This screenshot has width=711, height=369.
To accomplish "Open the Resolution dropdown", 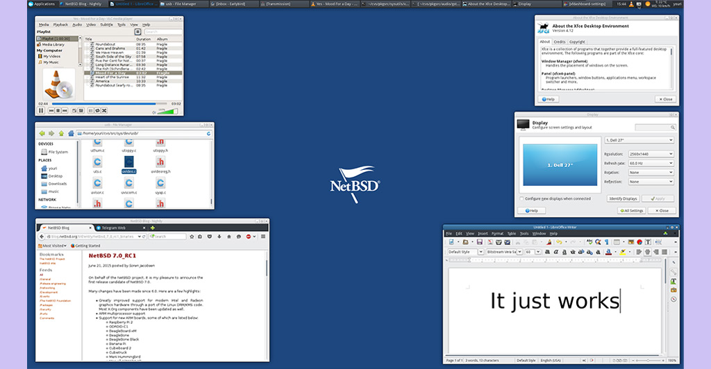I will coord(650,153).
